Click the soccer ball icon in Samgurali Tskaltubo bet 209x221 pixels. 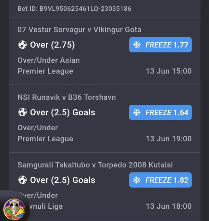[x=22, y=180]
